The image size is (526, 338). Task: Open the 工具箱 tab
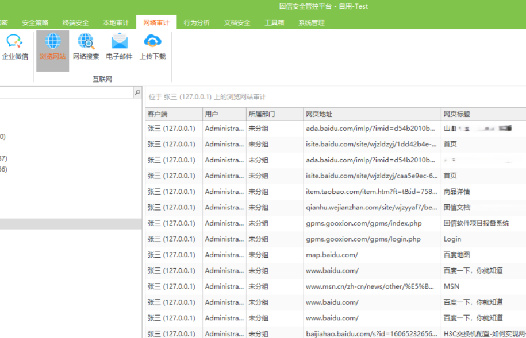tap(274, 23)
